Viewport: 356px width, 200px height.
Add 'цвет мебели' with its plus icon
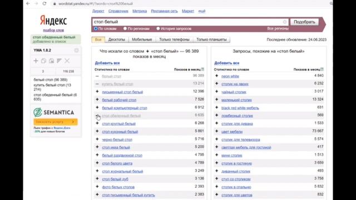click(x=216, y=131)
